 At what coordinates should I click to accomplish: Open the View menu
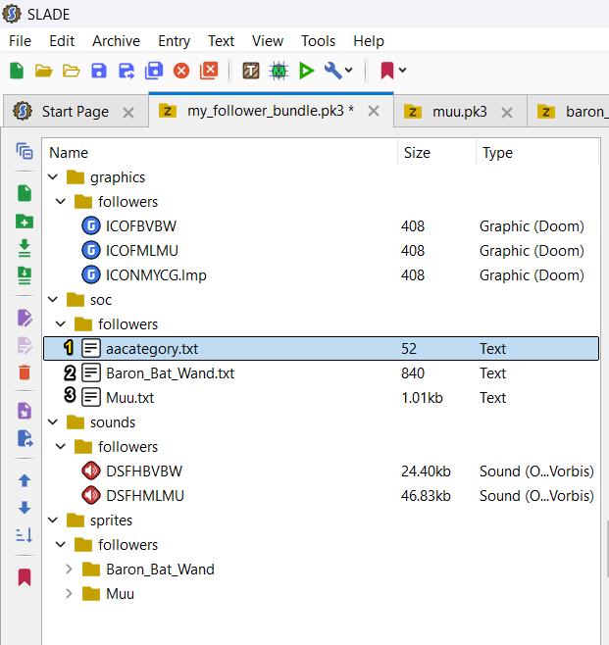[268, 41]
